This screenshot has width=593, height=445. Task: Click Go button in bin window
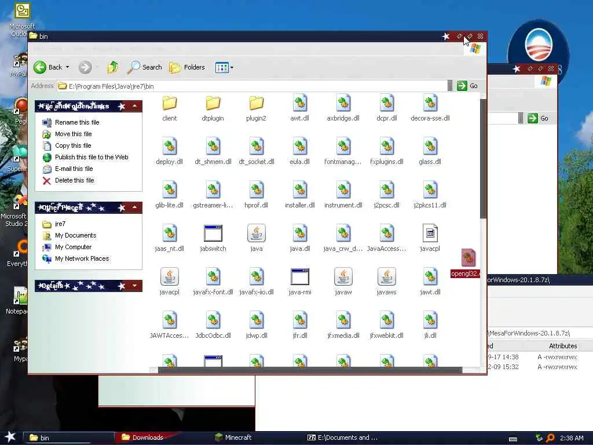pos(467,86)
